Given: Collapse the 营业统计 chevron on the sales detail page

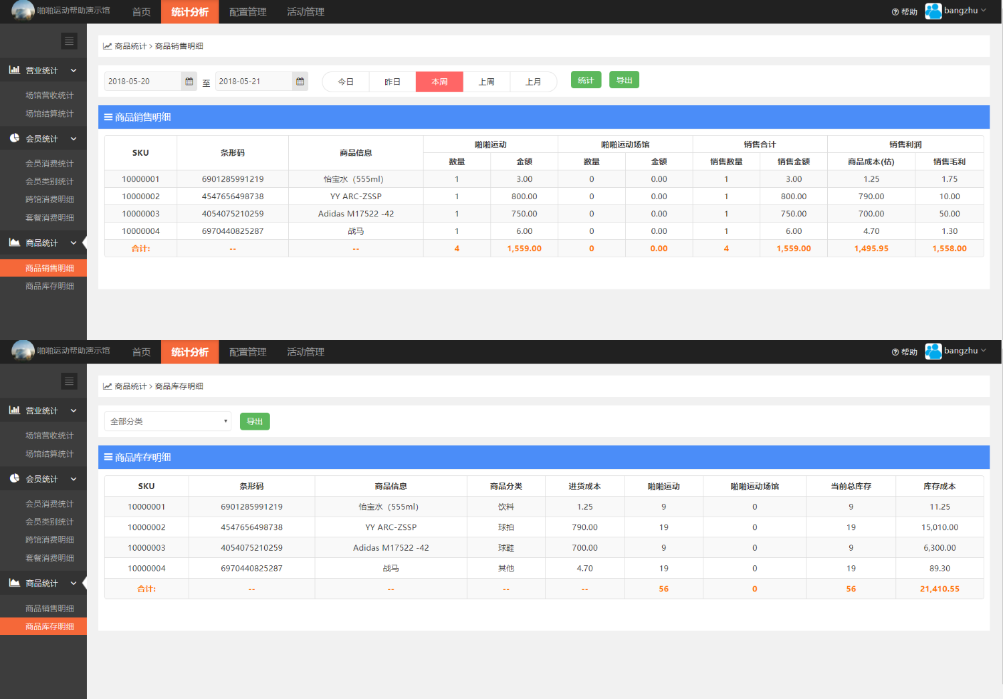Looking at the screenshot, I should (74, 70).
